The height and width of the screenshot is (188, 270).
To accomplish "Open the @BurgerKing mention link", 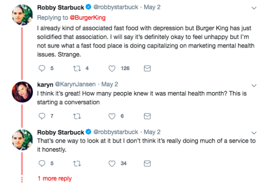I will (x=88, y=17).
